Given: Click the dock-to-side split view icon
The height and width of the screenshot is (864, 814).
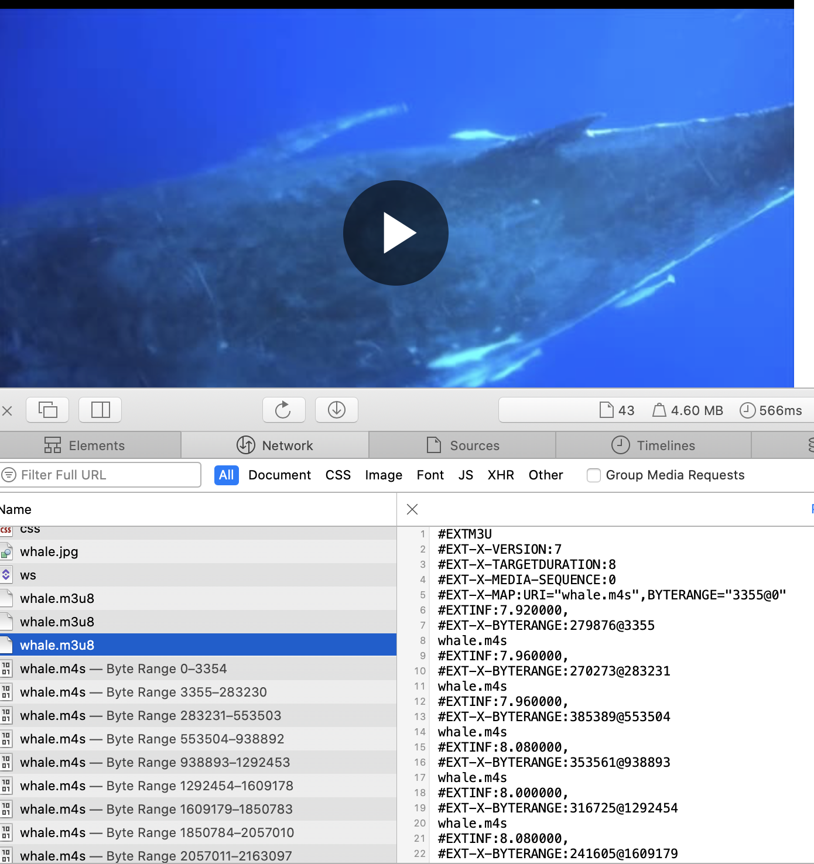Looking at the screenshot, I should pos(100,410).
